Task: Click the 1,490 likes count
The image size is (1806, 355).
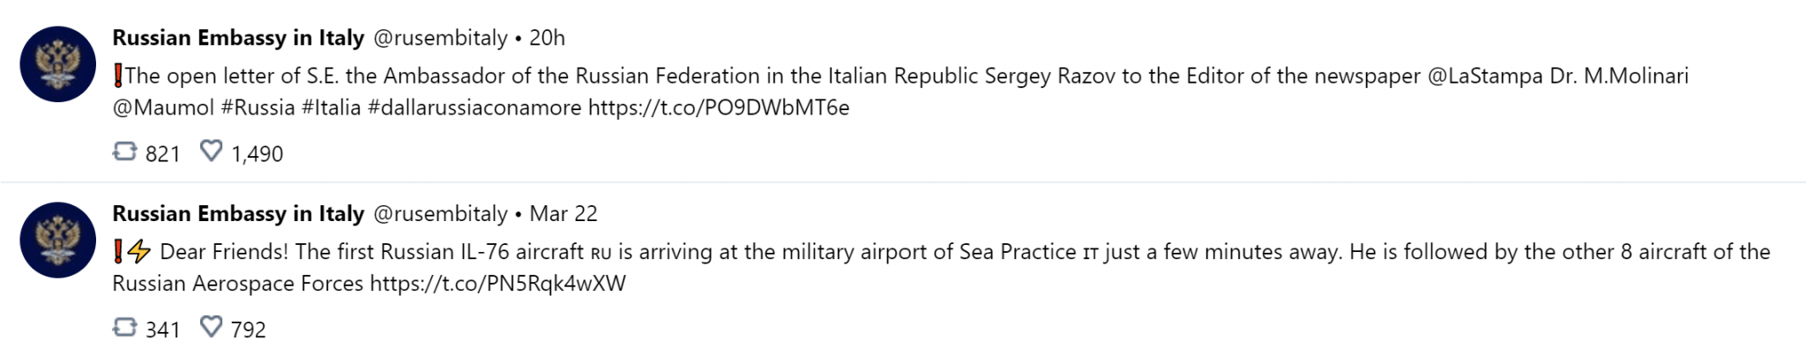Action: pyautogui.click(x=257, y=154)
